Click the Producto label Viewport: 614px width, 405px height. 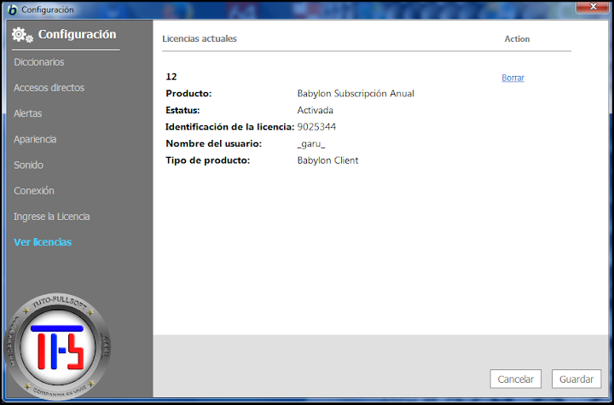point(188,94)
